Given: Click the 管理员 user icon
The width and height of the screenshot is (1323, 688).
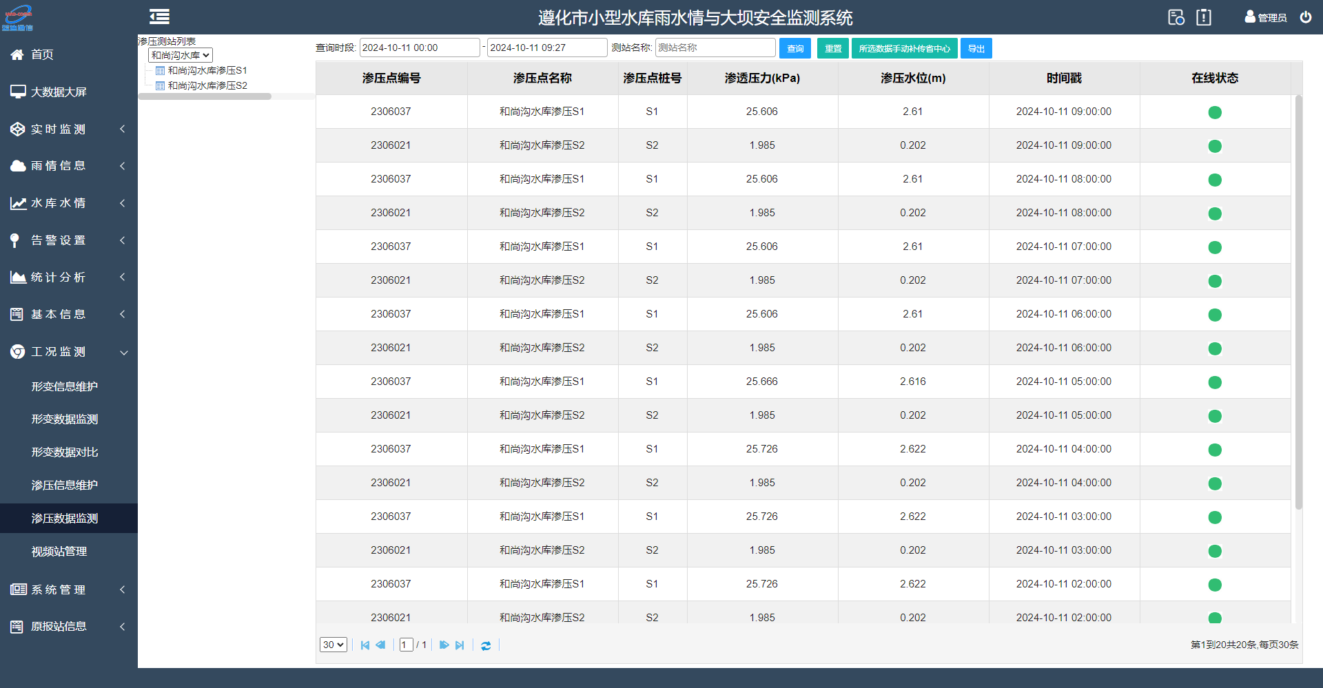Looking at the screenshot, I should [x=1250, y=17].
